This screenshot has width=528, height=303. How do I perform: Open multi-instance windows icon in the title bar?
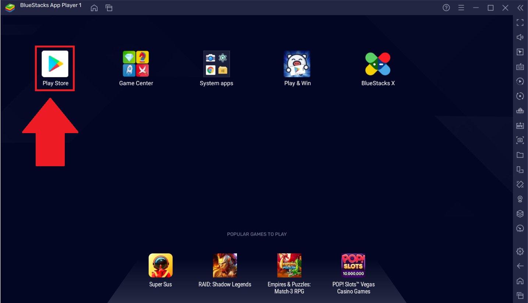coord(109,8)
